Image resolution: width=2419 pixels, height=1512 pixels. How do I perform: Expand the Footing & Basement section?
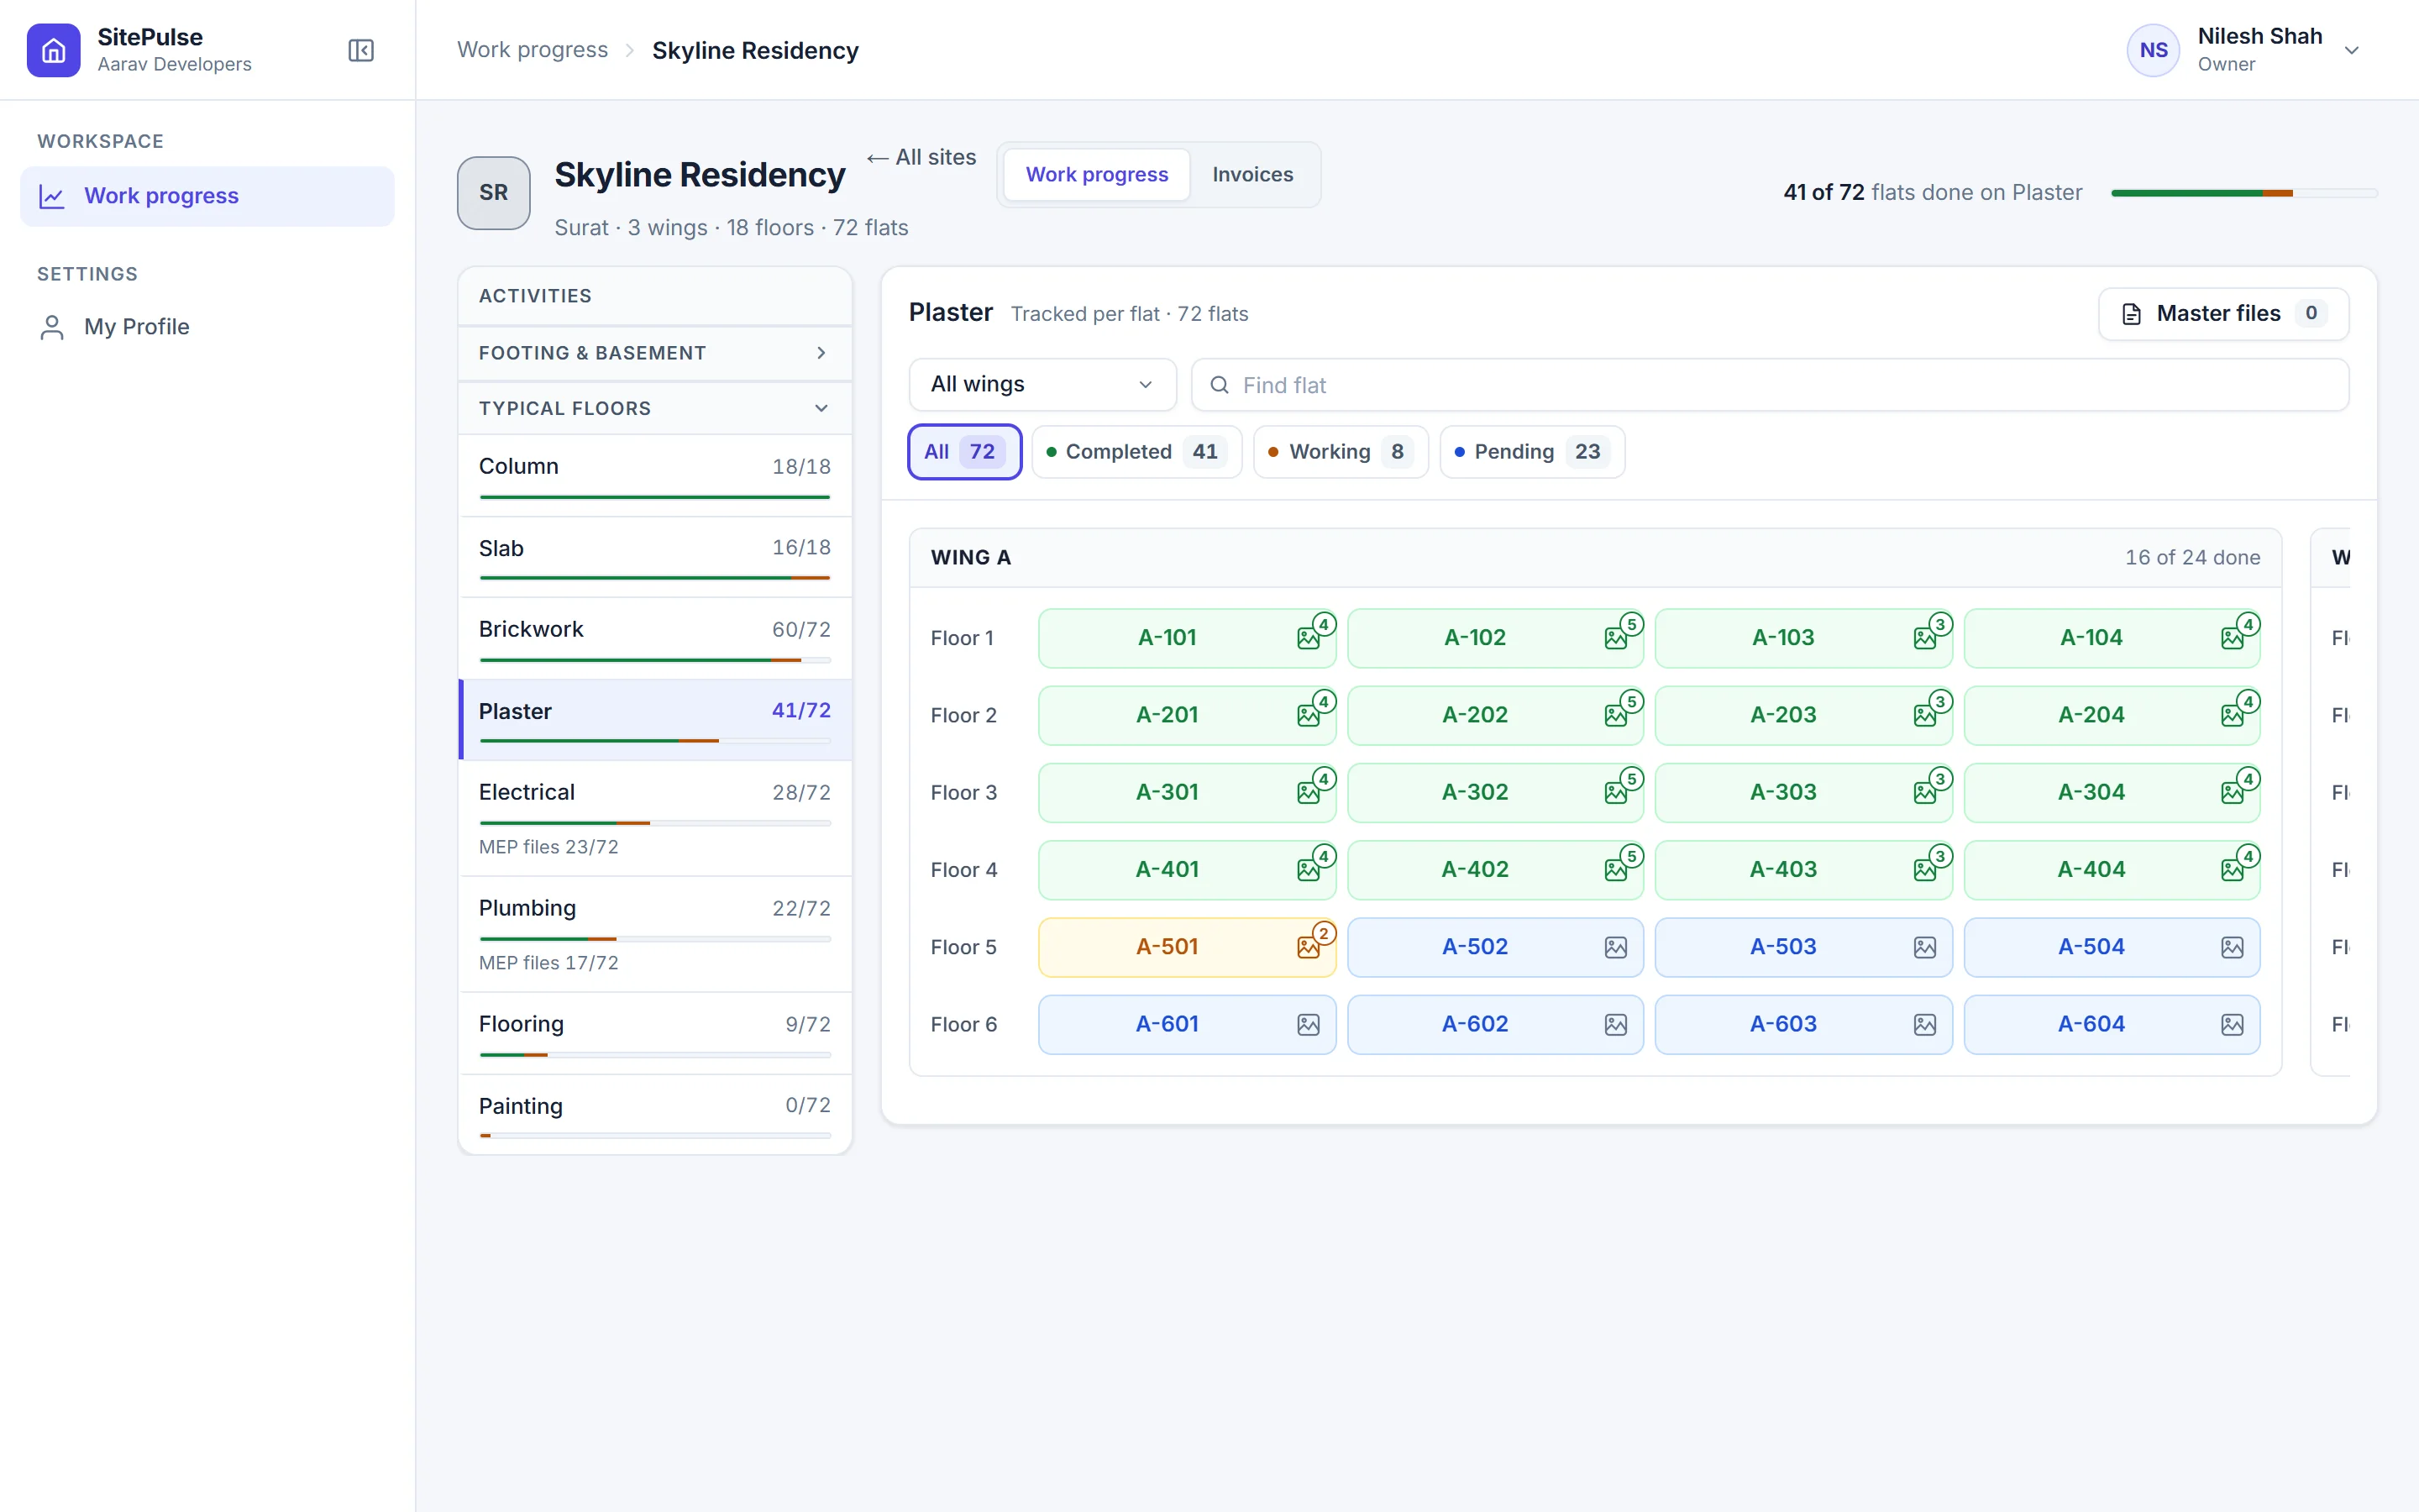click(x=655, y=353)
